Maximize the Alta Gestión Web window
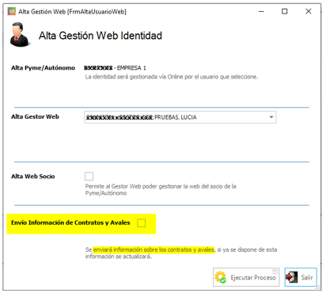 (285, 11)
